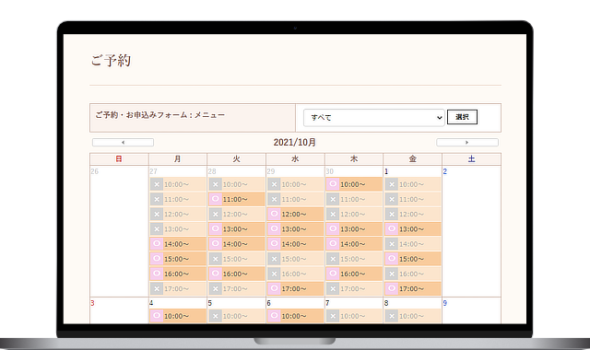This screenshot has width=590, height=350.
Task: Click 14:00~ time text on October 1
Action: (x=411, y=244)
